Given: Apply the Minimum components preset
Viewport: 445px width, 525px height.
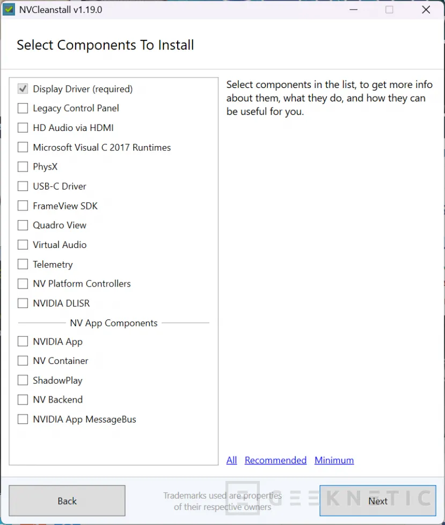Looking at the screenshot, I should 334,460.
